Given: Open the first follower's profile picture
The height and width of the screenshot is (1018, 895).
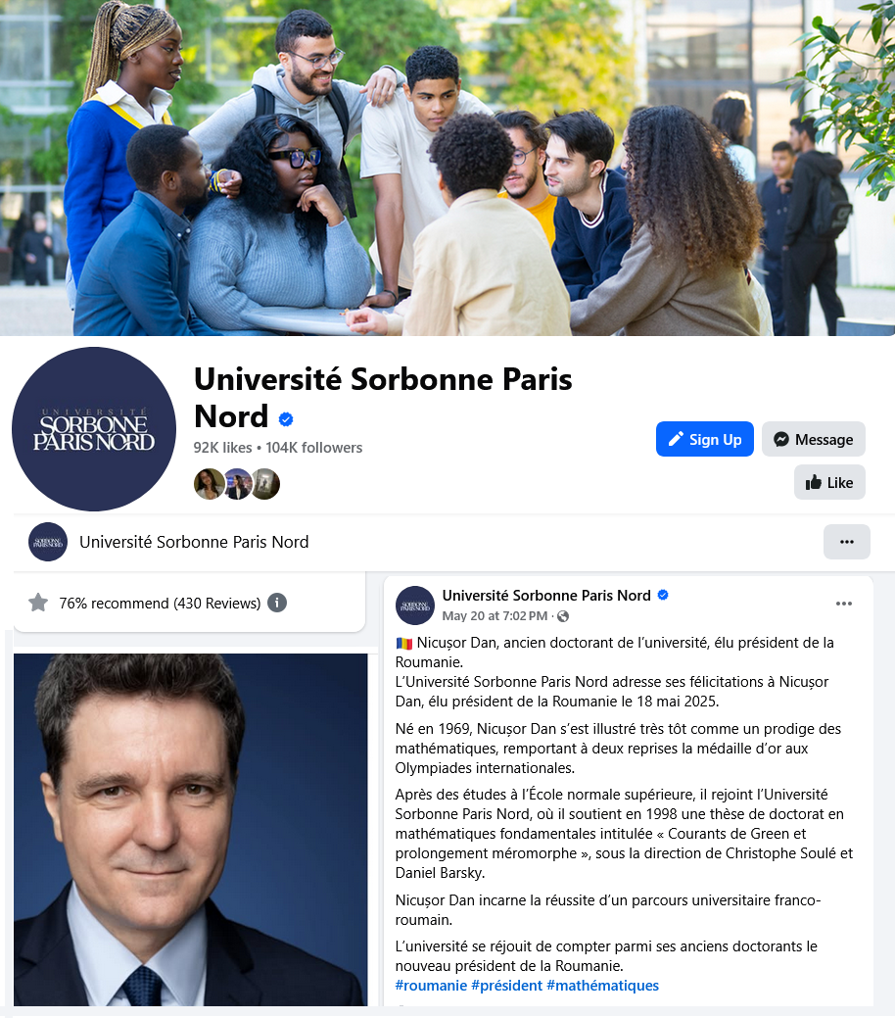Looking at the screenshot, I should pos(209,484).
